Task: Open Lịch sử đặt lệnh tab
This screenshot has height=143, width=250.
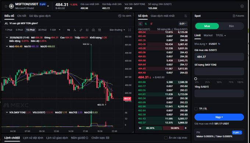Action: coord(33,138)
